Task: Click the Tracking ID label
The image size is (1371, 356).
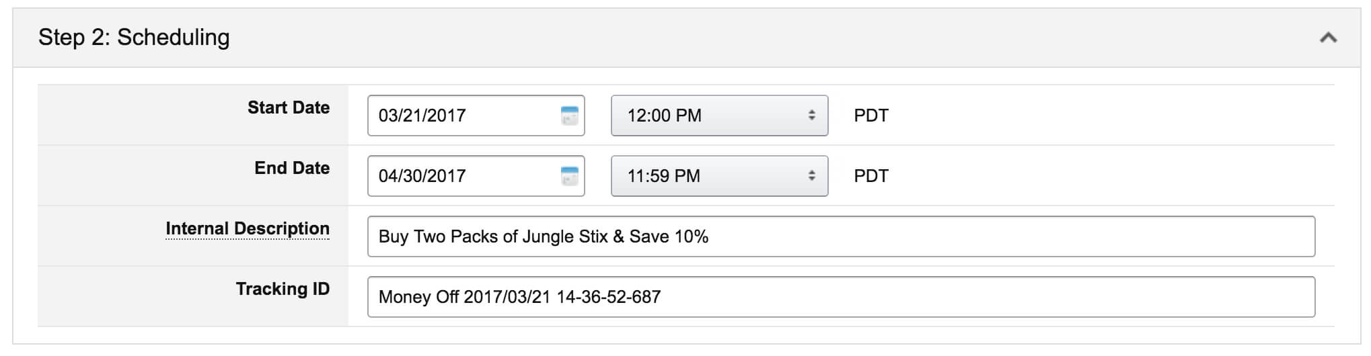Action: [x=283, y=289]
